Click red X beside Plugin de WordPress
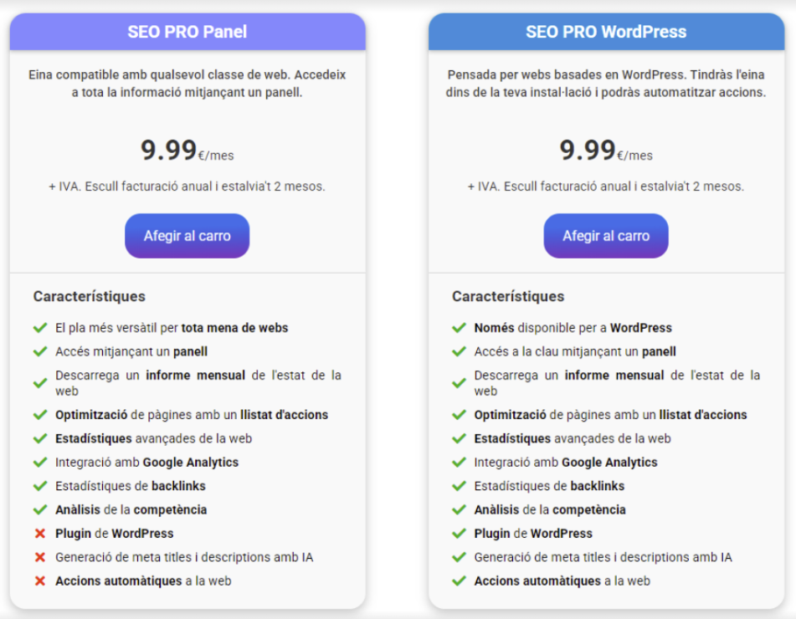The height and width of the screenshot is (619, 796). click(x=39, y=534)
